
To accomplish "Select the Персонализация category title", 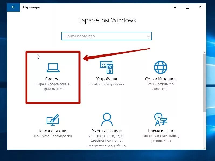I will click(x=53, y=131).
